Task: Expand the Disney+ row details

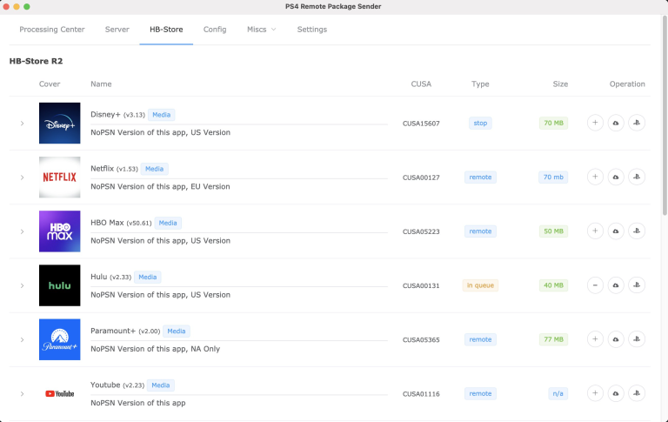Action: (22, 124)
